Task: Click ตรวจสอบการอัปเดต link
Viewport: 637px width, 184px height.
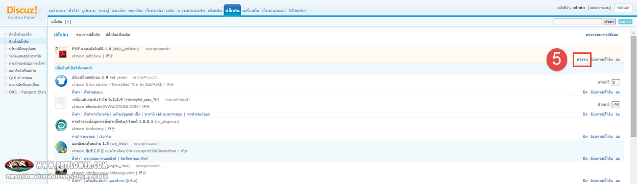Action: [602, 35]
